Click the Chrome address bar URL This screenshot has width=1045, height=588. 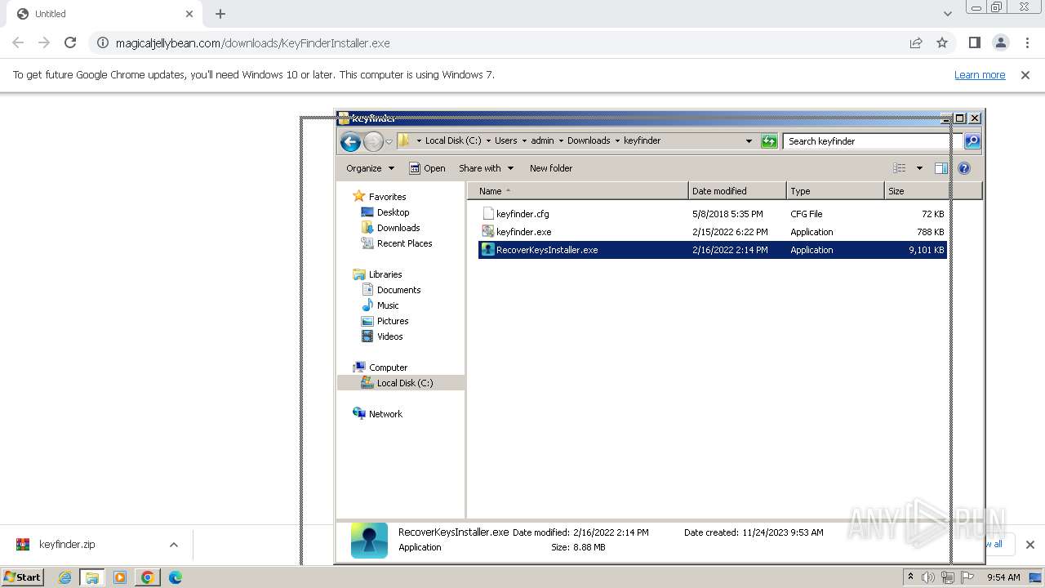pyautogui.click(x=252, y=43)
